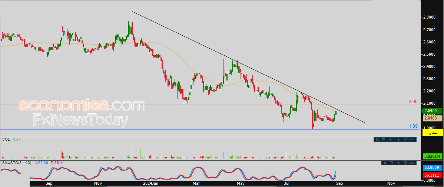Maximize the VOL indicator panel

(384, 140)
